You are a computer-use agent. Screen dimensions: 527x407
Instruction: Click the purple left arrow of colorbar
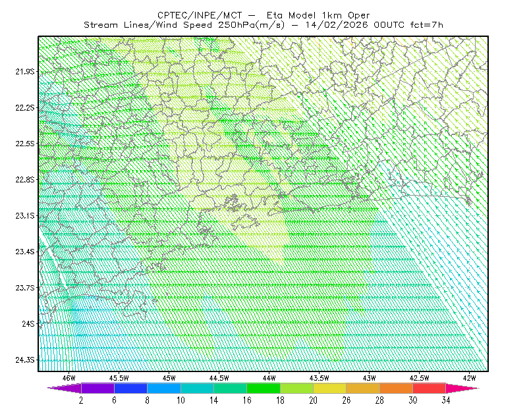tap(64, 388)
